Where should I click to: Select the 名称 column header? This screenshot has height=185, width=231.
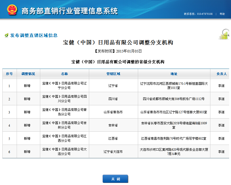click(x=64, y=74)
